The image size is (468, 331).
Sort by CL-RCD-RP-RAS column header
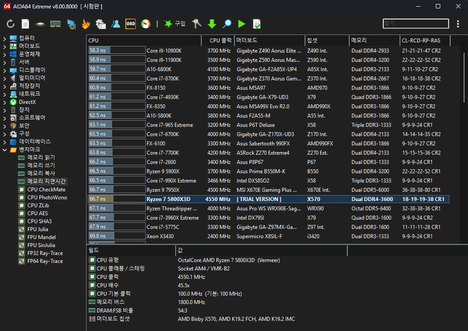point(425,40)
